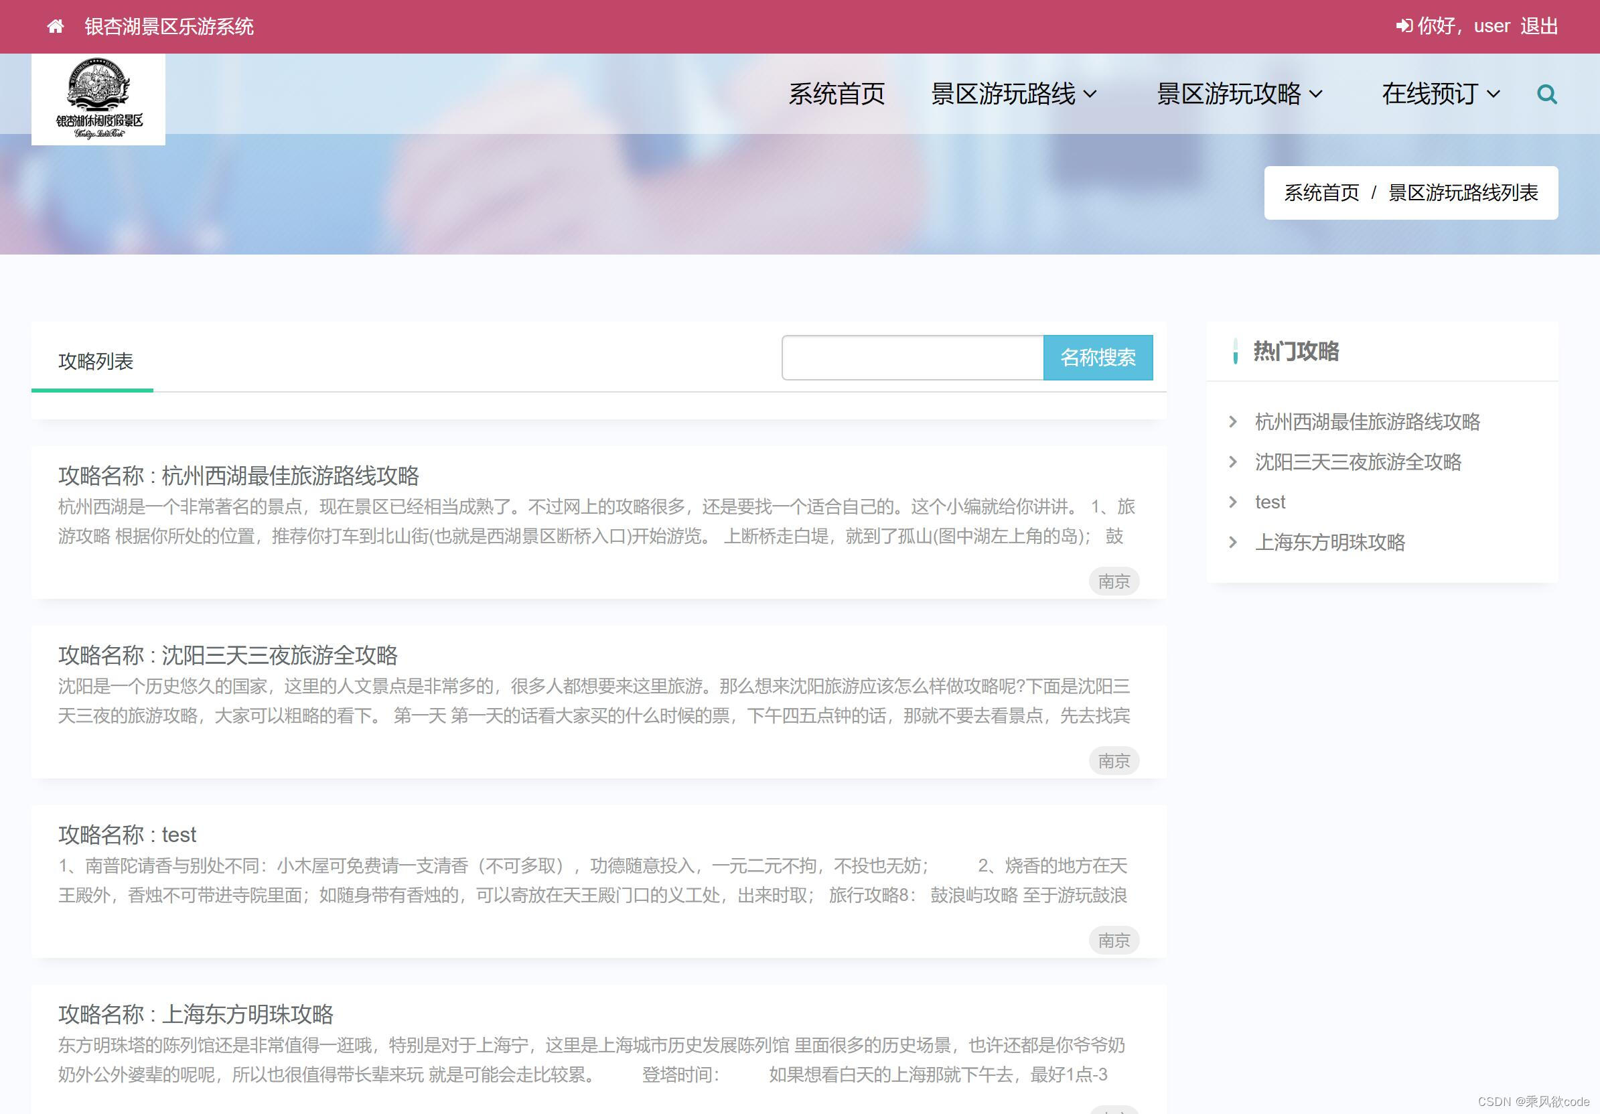Open article 攻略名称：沈阳三天三夜旅游全攻略
This screenshot has height=1114, width=1600.
coord(228,655)
